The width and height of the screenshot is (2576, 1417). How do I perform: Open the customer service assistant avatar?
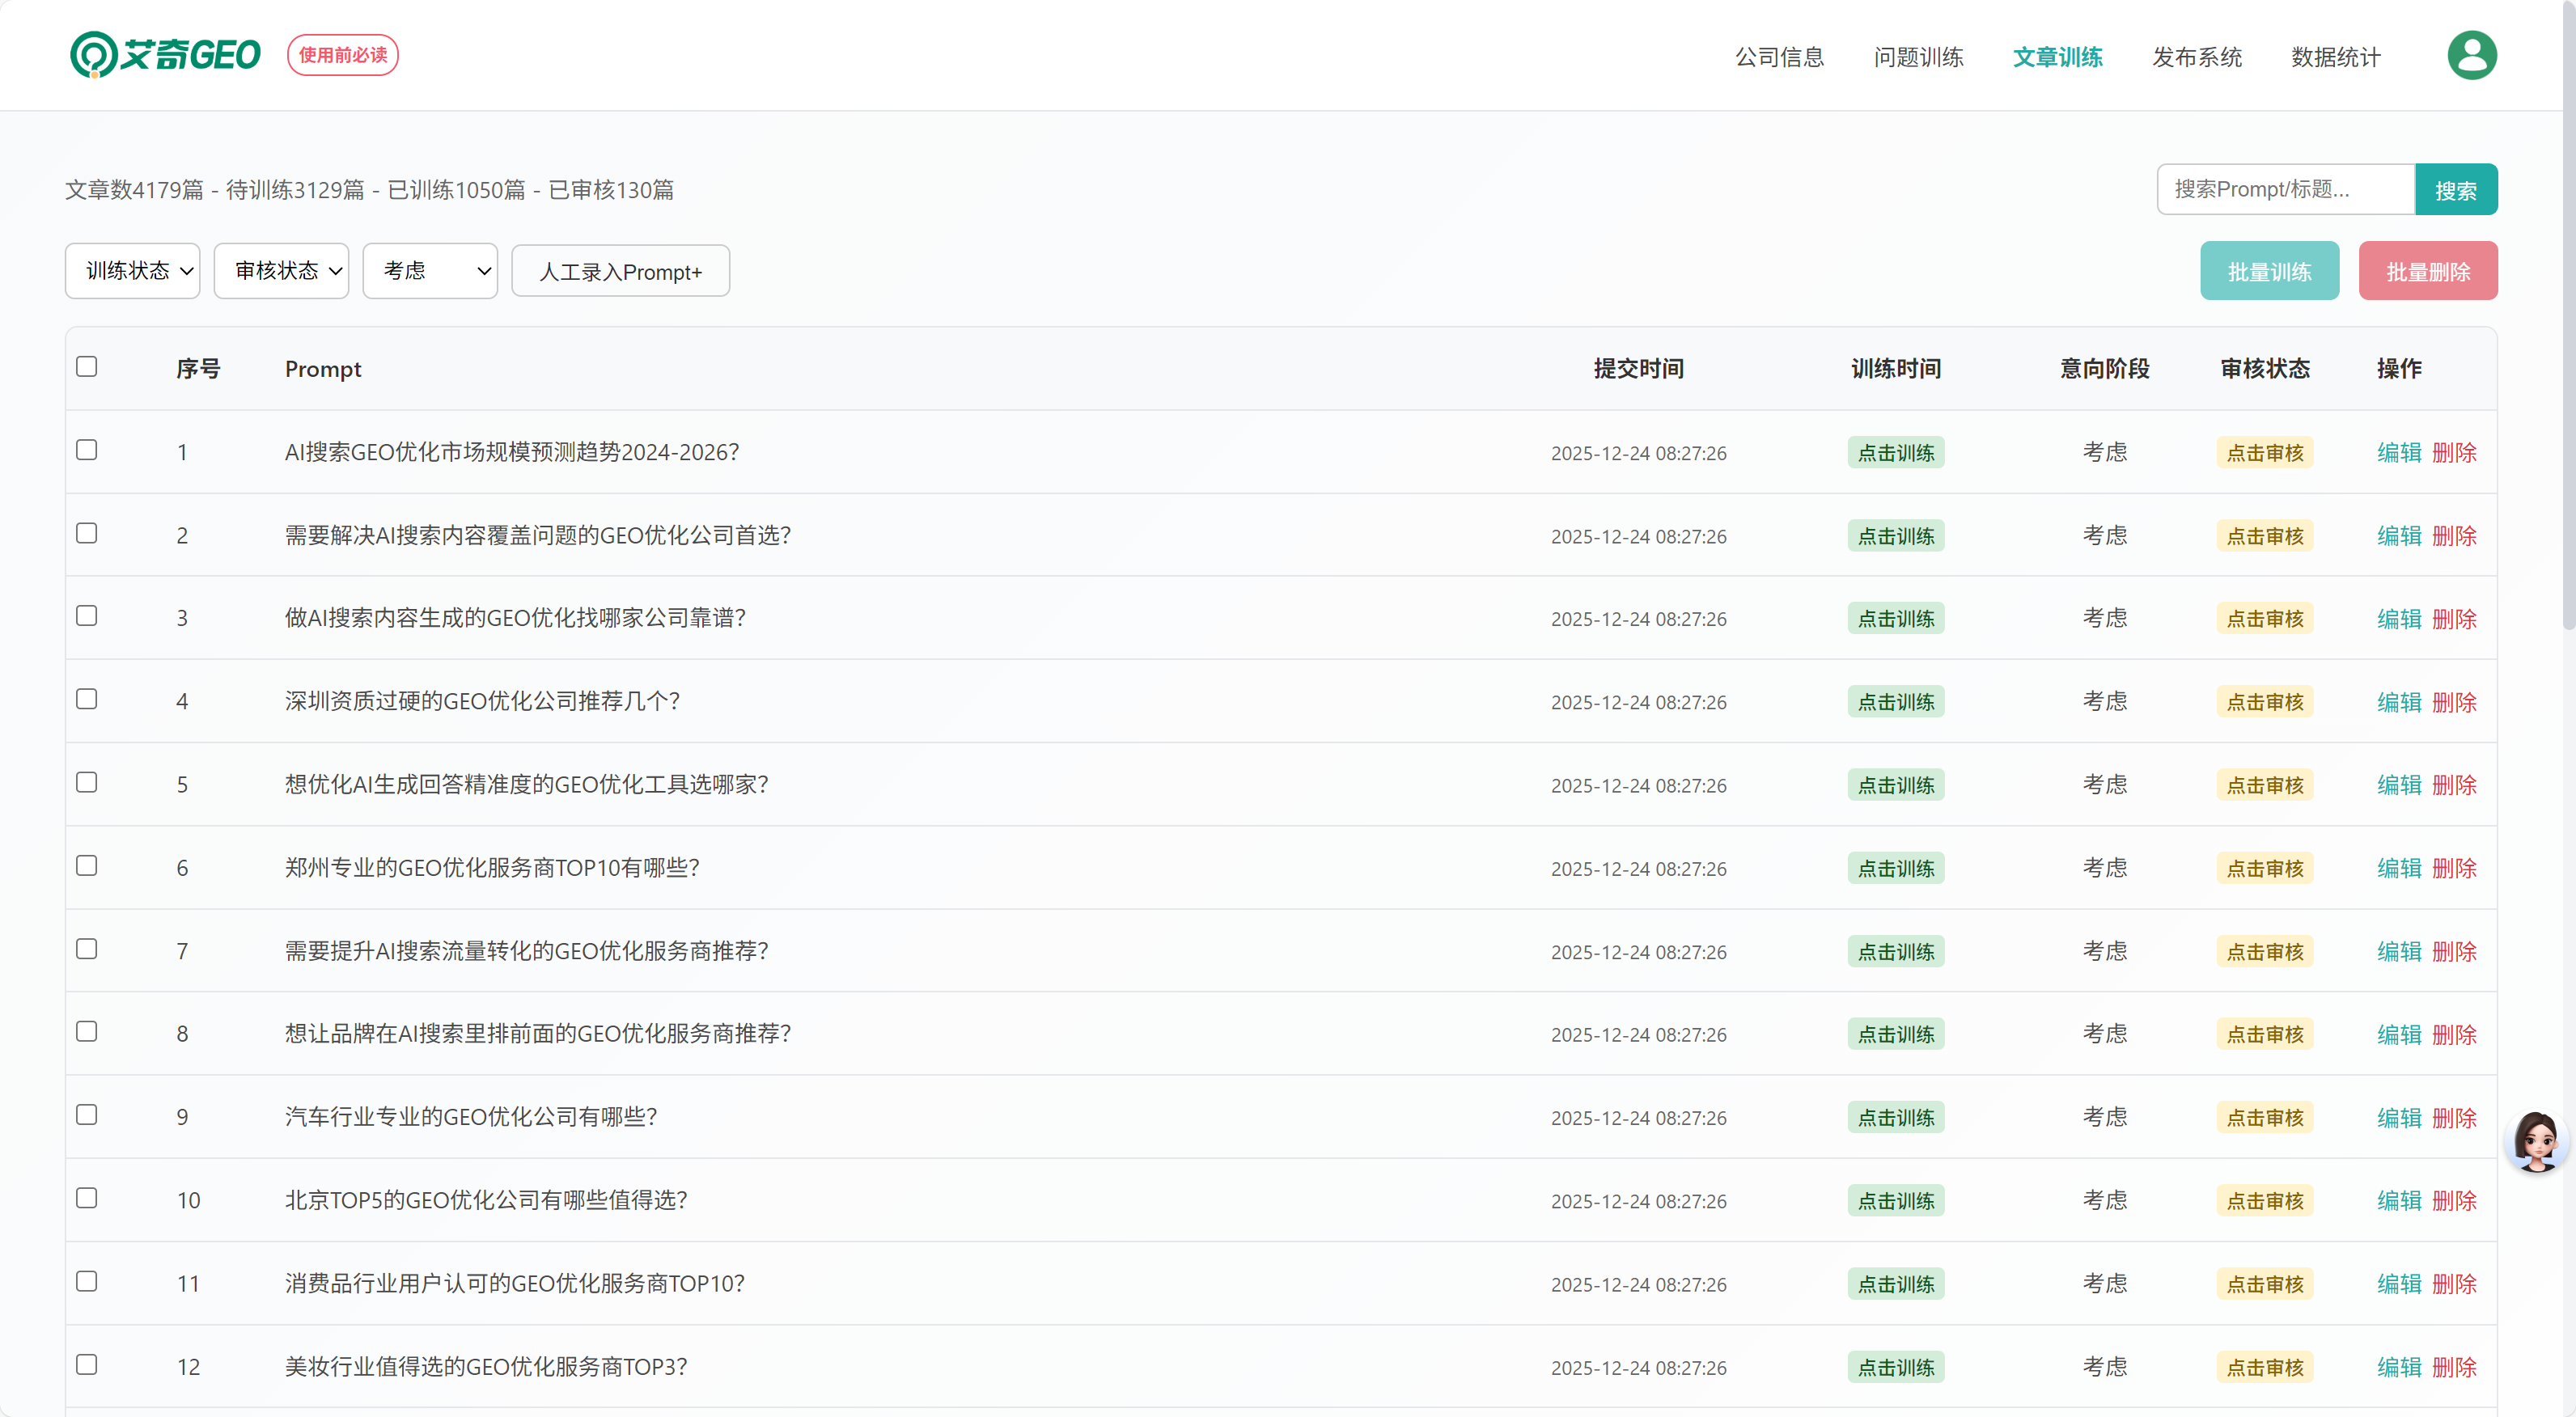(x=2536, y=1141)
